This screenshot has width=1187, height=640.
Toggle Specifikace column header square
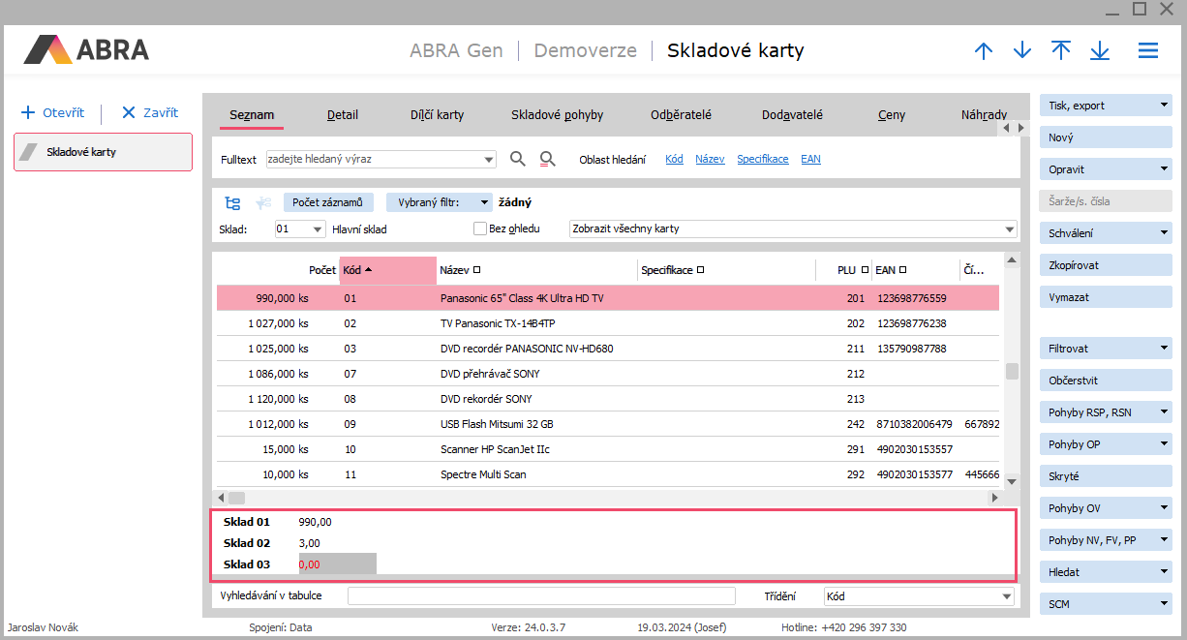point(700,270)
